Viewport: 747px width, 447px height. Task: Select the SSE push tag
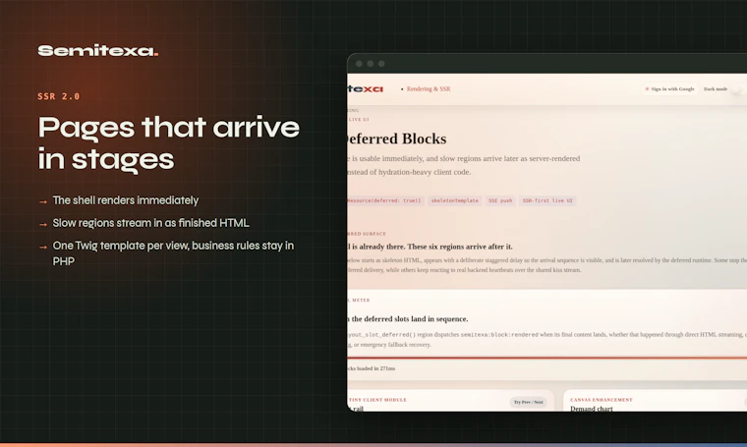pos(500,200)
